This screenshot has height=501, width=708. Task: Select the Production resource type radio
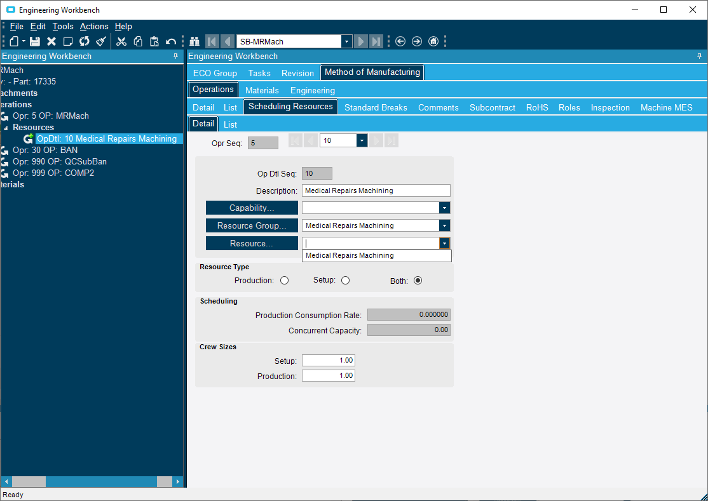click(x=284, y=281)
